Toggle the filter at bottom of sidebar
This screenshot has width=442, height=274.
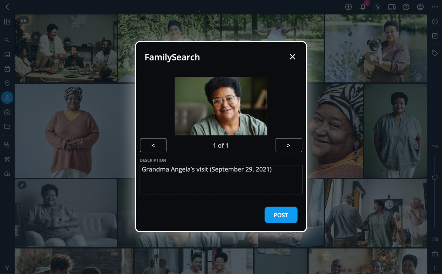point(7,268)
